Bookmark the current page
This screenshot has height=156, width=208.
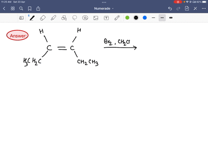pos(29,9)
